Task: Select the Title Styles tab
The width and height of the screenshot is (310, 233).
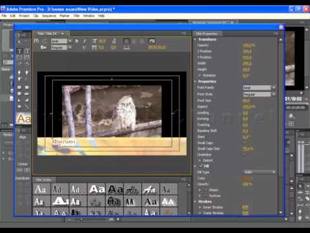Action: point(44,179)
